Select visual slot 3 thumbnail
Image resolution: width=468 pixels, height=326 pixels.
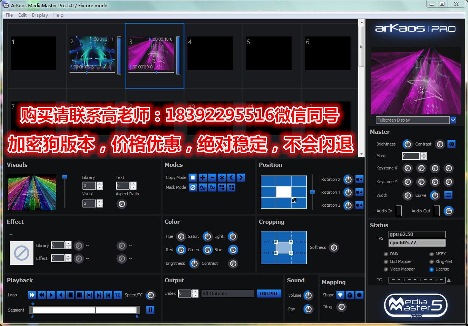151,54
